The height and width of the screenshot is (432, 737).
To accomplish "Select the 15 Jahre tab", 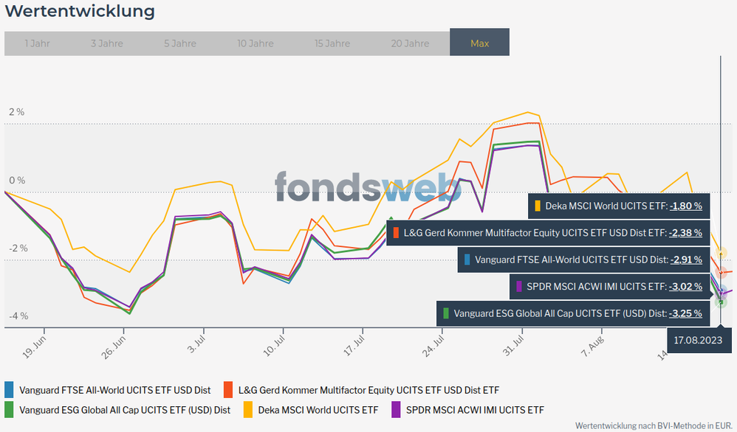I will pos(332,43).
